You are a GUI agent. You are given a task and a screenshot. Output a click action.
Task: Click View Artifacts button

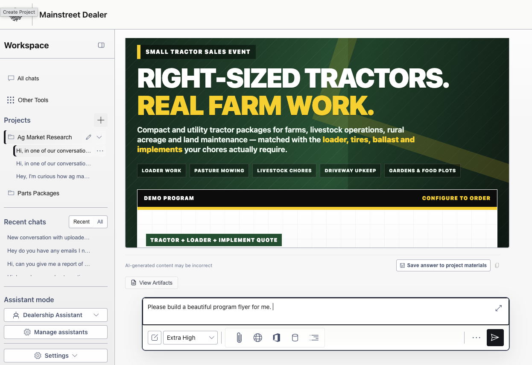point(152,283)
